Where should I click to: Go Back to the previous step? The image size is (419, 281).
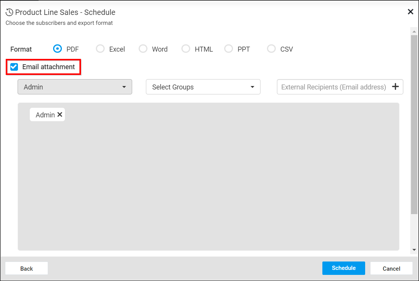click(26, 268)
